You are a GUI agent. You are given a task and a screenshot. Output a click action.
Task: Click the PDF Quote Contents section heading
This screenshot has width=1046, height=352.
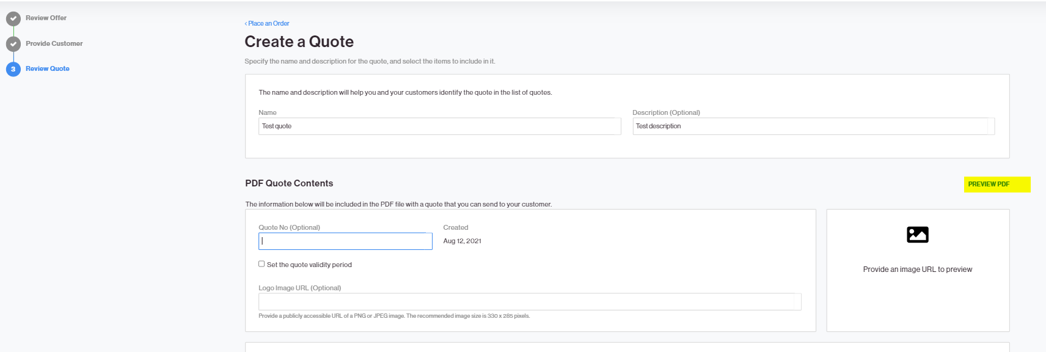[289, 183]
